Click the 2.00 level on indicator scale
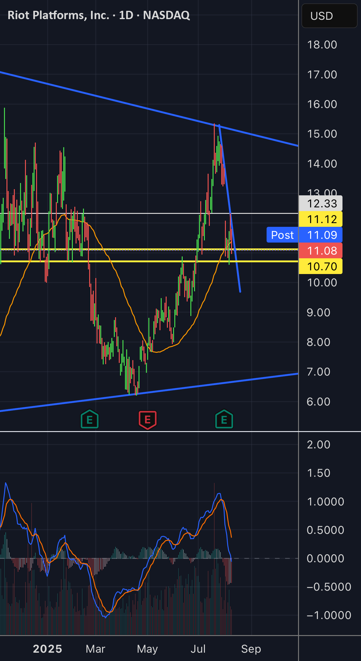Viewport: 361px width, 661px height. pos(318,444)
